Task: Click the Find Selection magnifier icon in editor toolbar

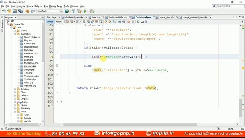Action: [84, 22]
